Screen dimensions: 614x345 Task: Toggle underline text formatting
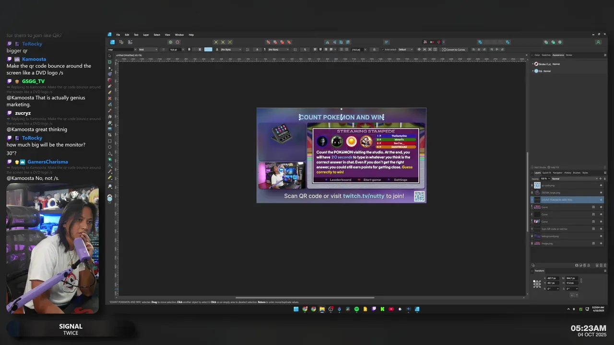pos(200,49)
